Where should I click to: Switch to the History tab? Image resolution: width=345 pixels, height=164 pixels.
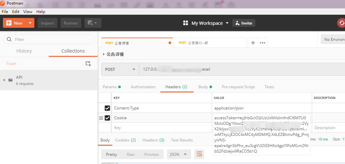pyautogui.click(x=24, y=51)
